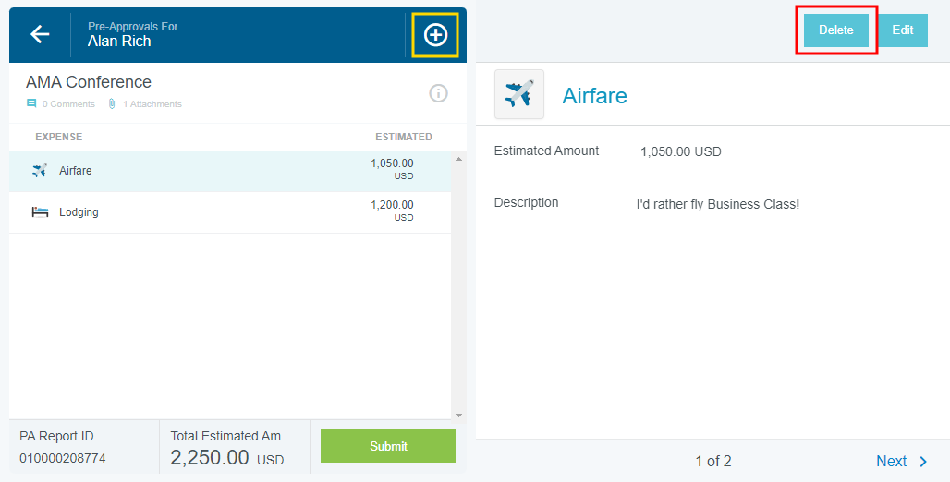Click the add expense plus icon

coord(435,34)
